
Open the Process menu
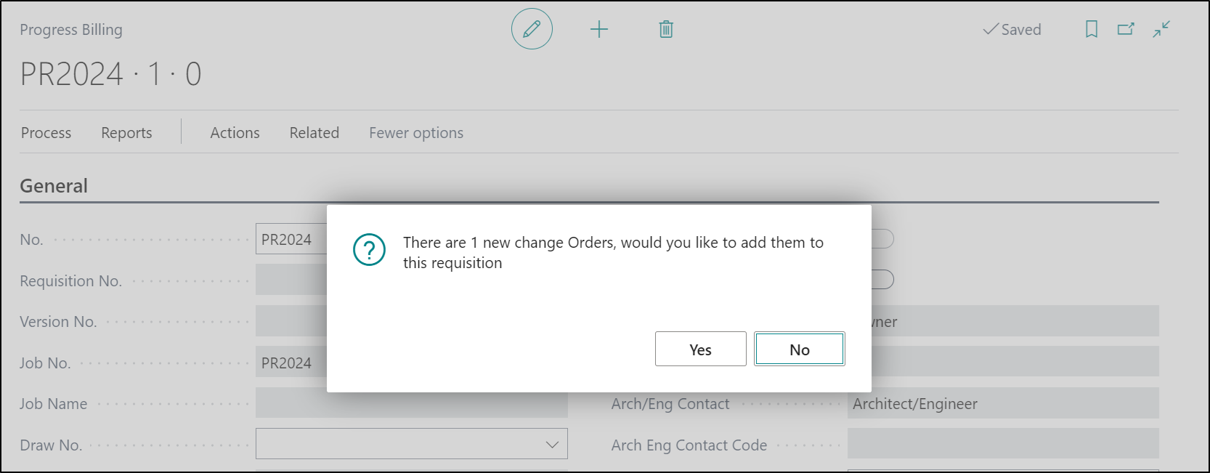tap(46, 133)
